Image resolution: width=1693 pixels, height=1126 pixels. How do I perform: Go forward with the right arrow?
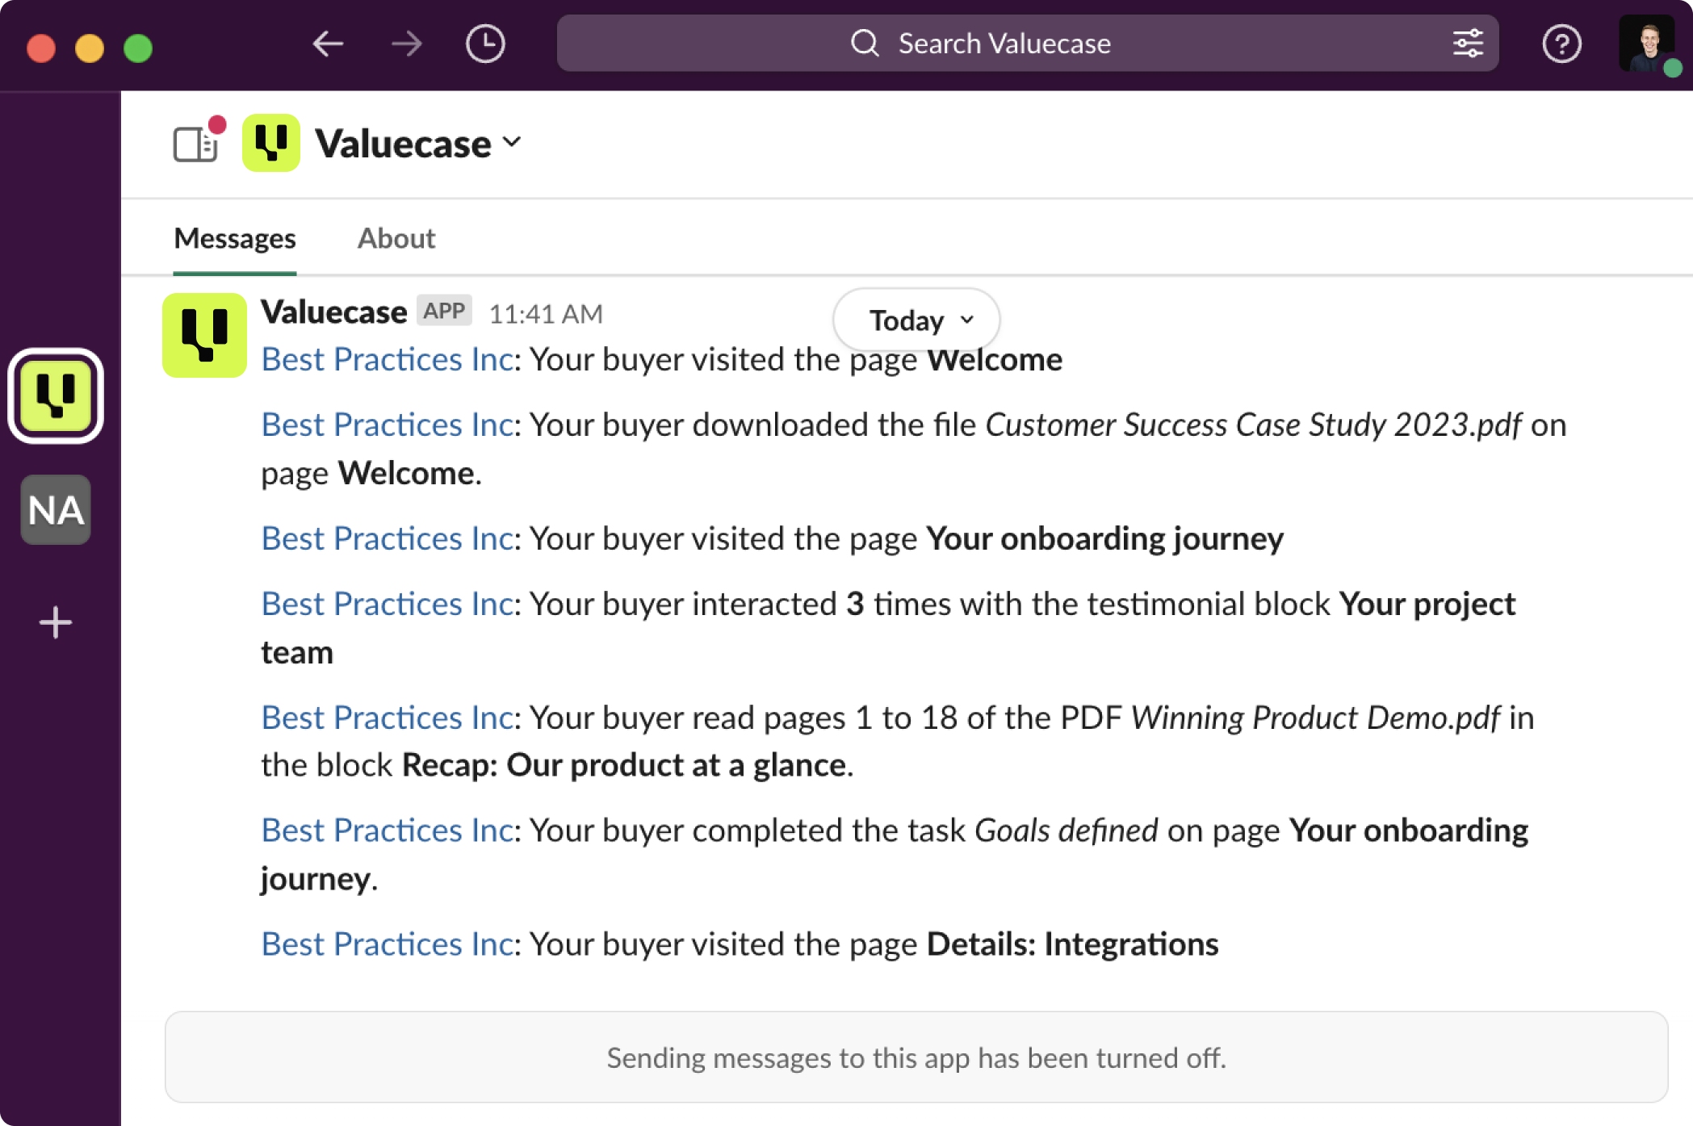pos(406,44)
